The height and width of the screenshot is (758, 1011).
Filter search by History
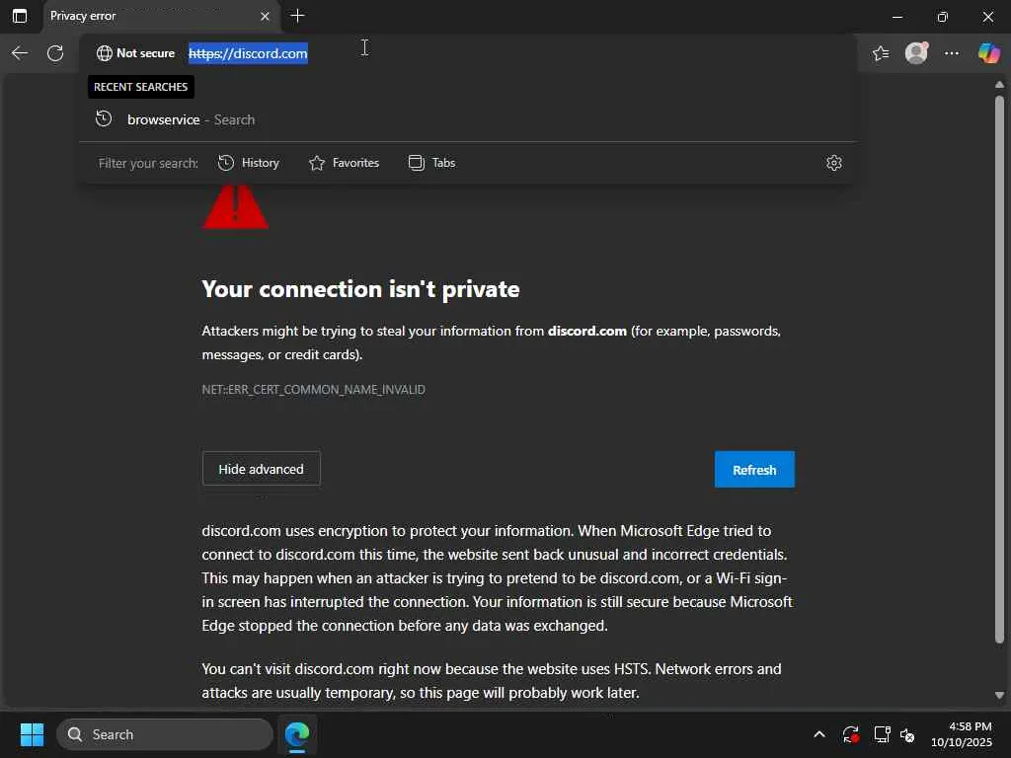[x=249, y=163]
